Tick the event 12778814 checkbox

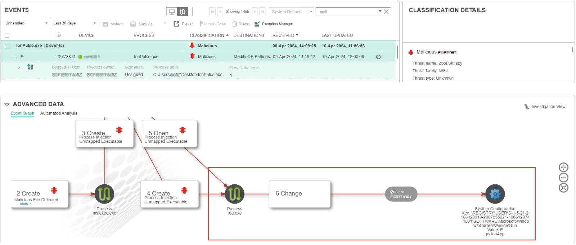coord(15,57)
